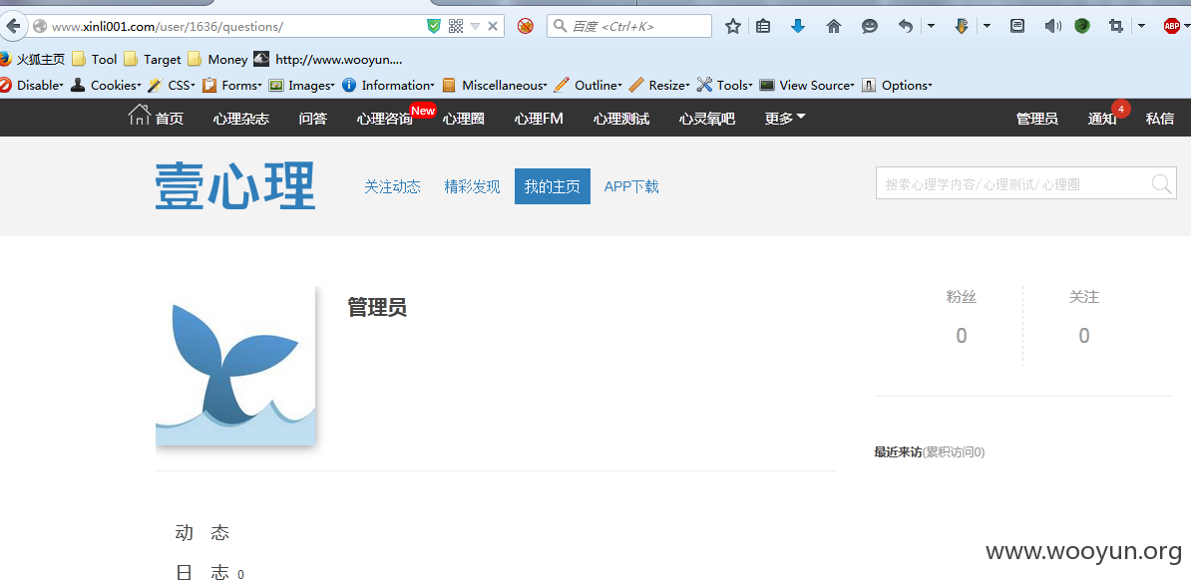The height and width of the screenshot is (580, 1191).
Task: Open the 动态 profile section
Action: 202,533
